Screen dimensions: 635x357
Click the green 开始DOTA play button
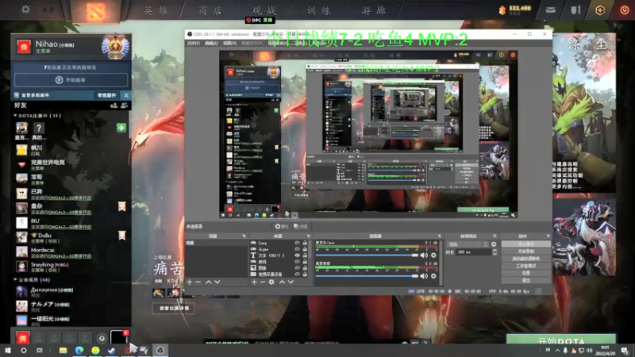tap(561, 340)
